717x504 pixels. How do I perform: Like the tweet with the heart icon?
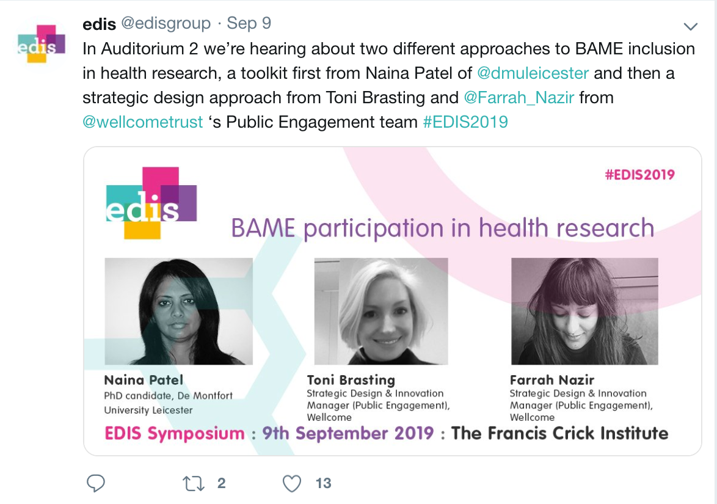click(x=292, y=483)
